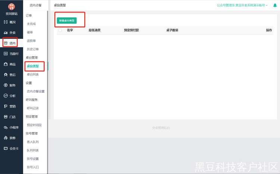
Task: Open 客人队列 submenu item
Action: [x=33, y=142]
